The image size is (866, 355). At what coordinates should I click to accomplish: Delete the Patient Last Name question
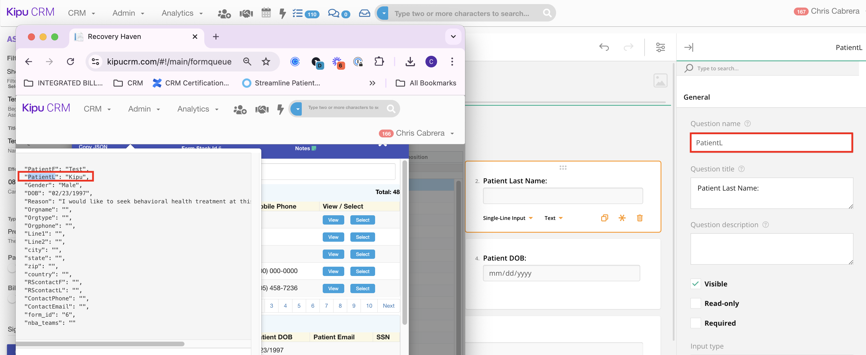point(639,218)
